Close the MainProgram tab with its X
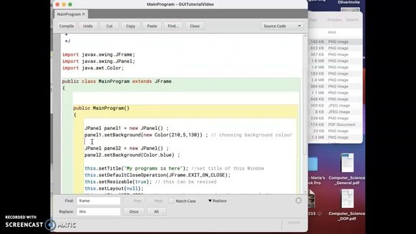This screenshot has height=234, width=416. coord(84,14)
